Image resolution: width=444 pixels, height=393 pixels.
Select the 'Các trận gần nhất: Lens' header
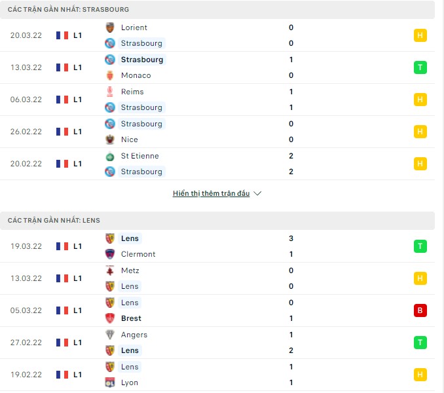click(54, 221)
